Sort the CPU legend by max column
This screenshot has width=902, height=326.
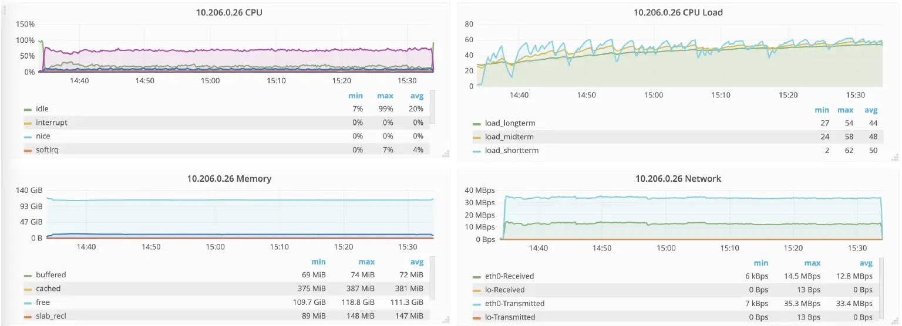pos(385,96)
